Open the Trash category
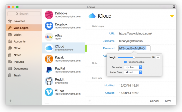This screenshot has width=182, height=112. [17, 75]
